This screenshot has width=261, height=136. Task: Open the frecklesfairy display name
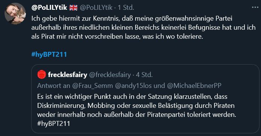[68, 75]
